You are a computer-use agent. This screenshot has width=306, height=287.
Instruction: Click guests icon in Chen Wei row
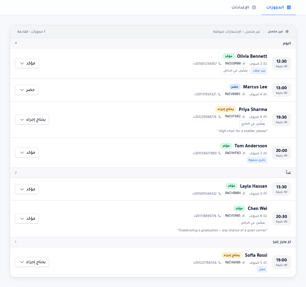(265, 216)
